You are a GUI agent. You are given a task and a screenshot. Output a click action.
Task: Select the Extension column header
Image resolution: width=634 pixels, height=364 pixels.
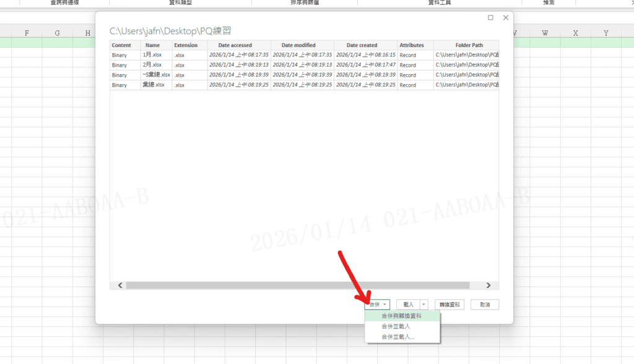(x=186, y=45)
